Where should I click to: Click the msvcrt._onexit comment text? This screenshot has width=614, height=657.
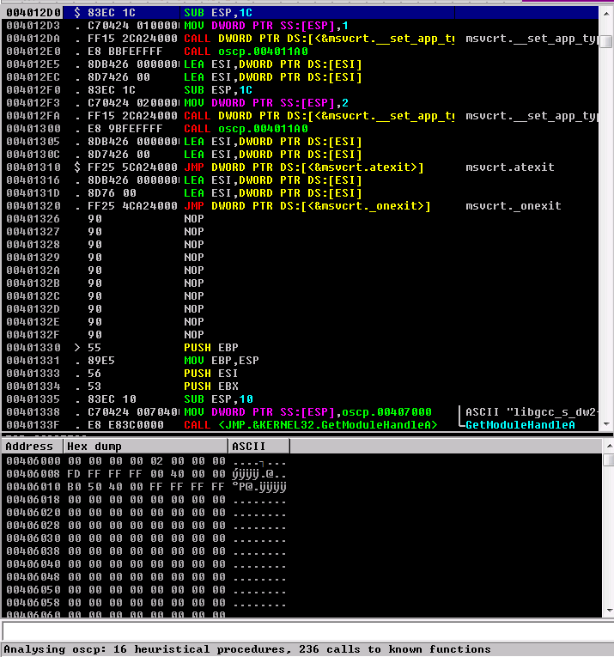tap(513, 206)
